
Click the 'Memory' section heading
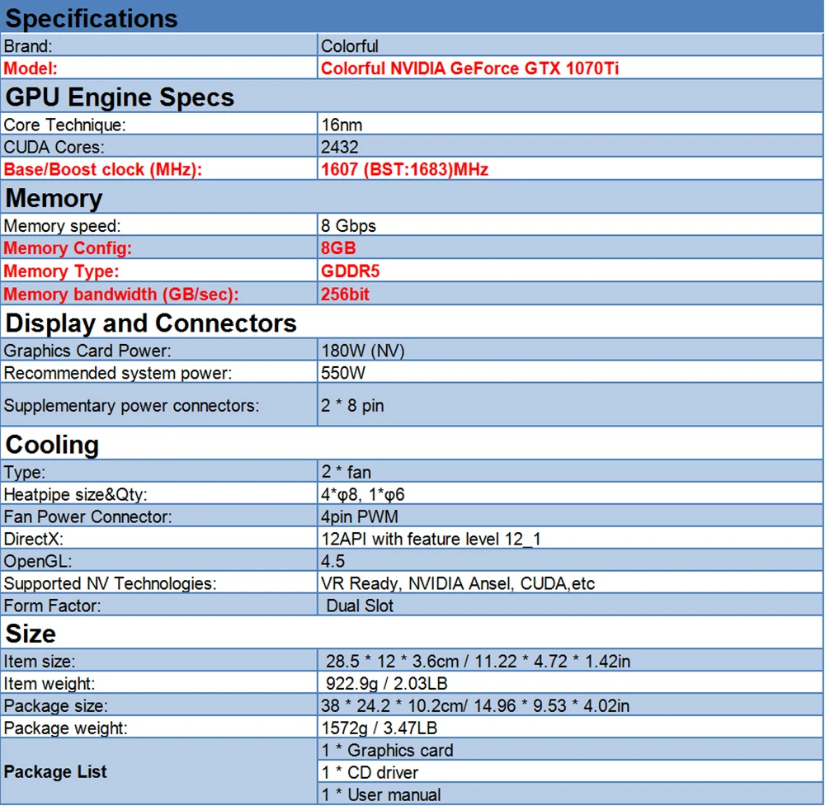54,198
